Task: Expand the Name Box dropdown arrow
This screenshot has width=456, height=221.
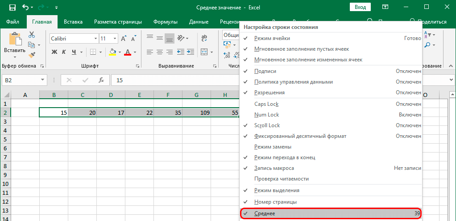Action: pos(43,80)
